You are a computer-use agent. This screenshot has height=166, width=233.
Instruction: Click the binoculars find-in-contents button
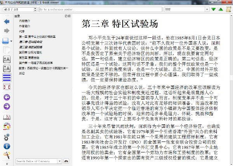66,161
